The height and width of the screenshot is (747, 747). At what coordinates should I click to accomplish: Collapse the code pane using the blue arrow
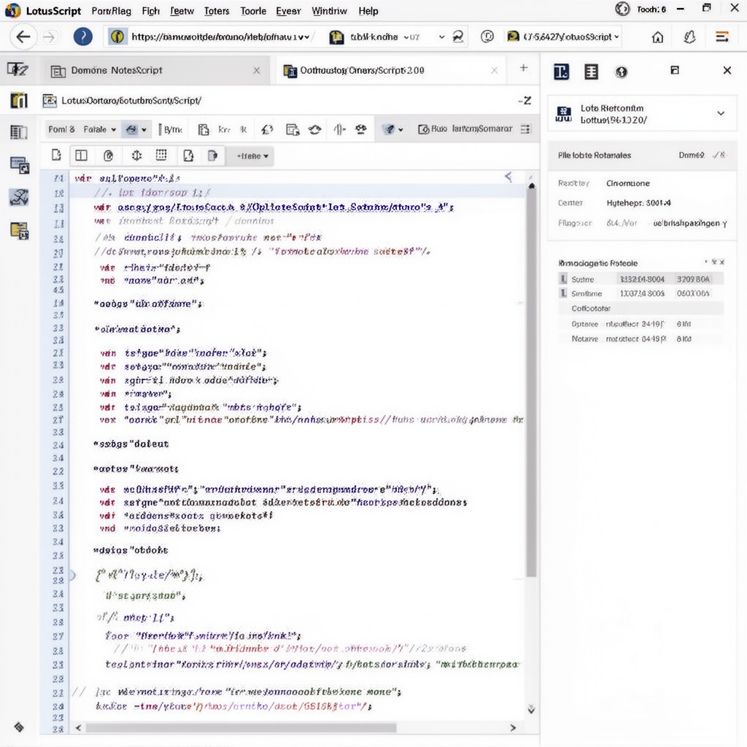508,177
